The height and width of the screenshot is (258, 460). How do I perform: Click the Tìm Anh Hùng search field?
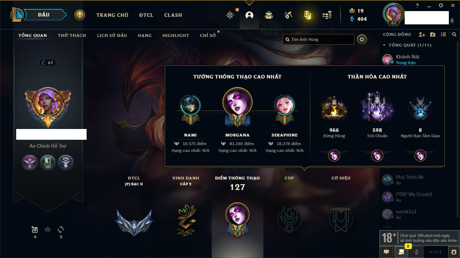coord(318,39)
